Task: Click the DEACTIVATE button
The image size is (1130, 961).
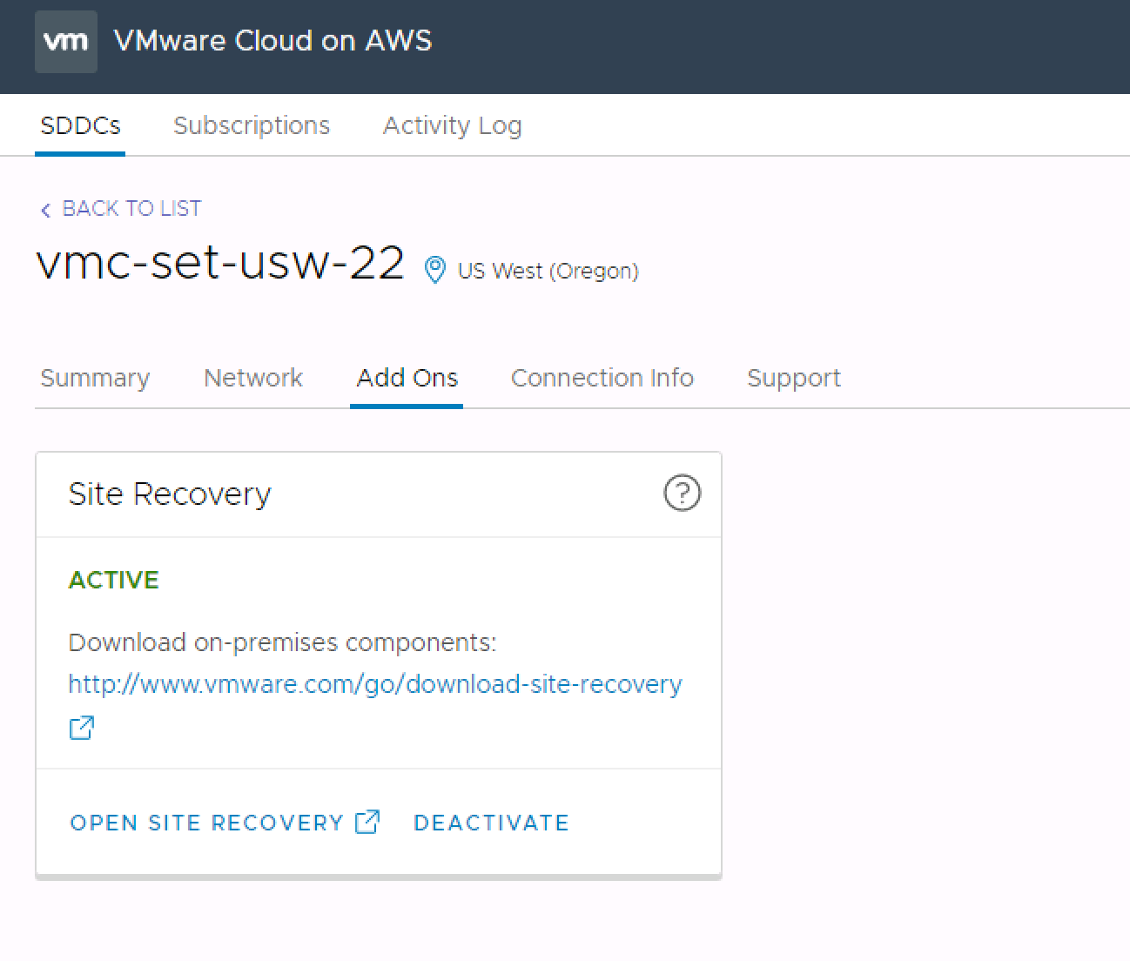Action: (491, 823)
